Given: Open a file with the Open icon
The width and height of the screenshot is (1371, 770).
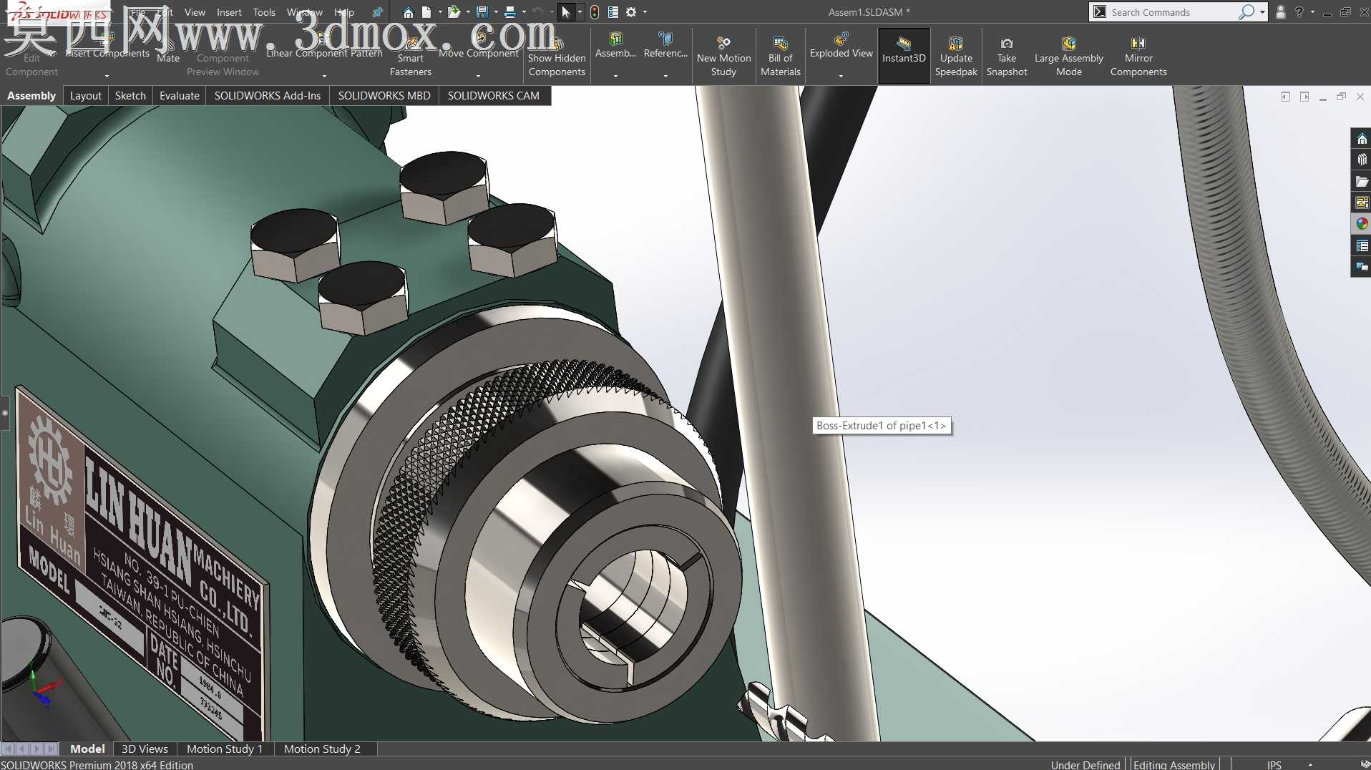Looking at the screenshot, I should (x=454, y=12).
